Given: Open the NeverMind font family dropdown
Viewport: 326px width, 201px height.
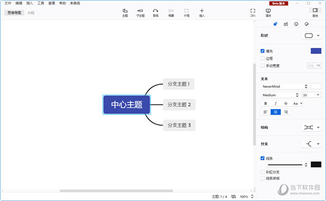Looking at the screenshot, I should (x=285, y=86).
